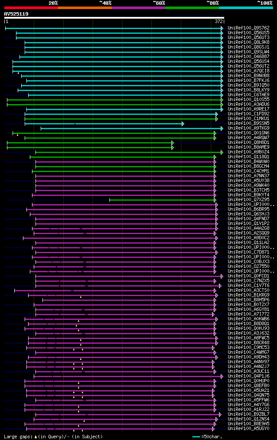Screen dimensions: 277x440
Task: Click the alignment bar of UniRef100_B9SSN5
Action: (104, 124)
